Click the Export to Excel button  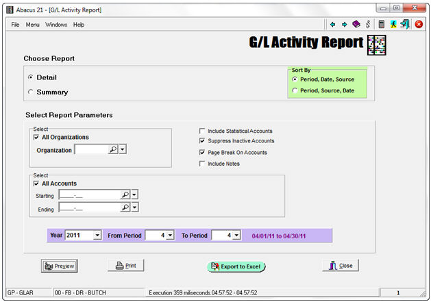pyautogui.click(x=236, y=266)
